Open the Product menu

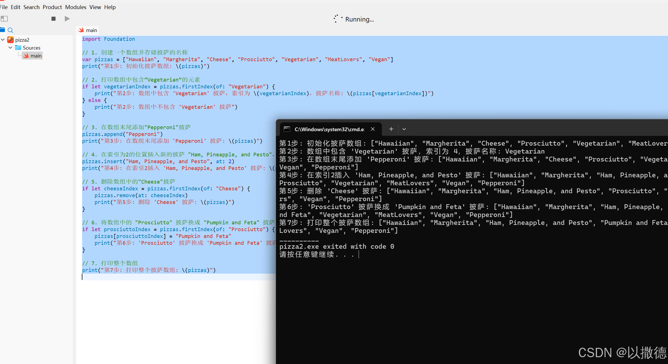(52, 7)
